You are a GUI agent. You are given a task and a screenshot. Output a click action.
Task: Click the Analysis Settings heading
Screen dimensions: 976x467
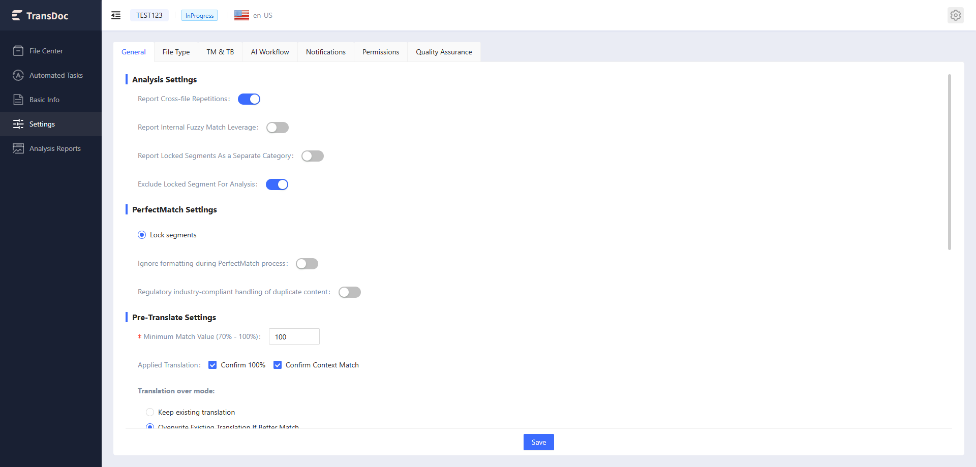click(164, 79)
